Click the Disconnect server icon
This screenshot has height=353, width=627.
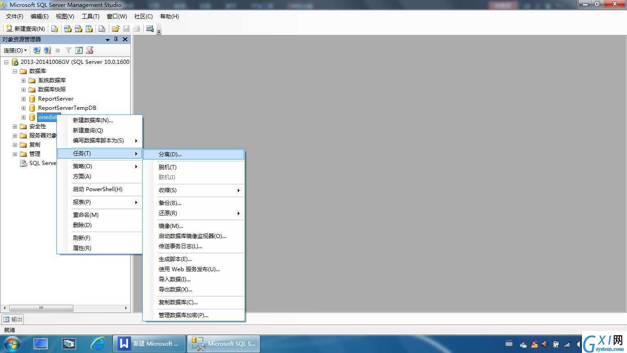pyautogui.click(x=47, y=50)
